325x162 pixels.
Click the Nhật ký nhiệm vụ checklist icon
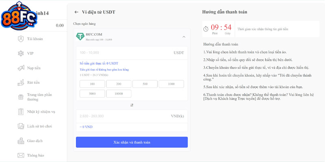pos(21,112)
